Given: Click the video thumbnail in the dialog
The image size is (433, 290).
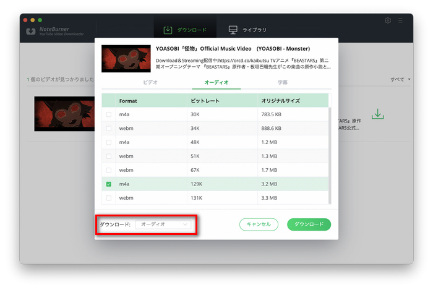Looking at the screenshot, I should 126,59.
